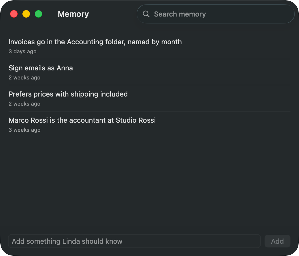Click Studio Rossi text in the last memory
The width and height of the screenshot is (299, 256).
pyautogui.click(x=136, y=120)
